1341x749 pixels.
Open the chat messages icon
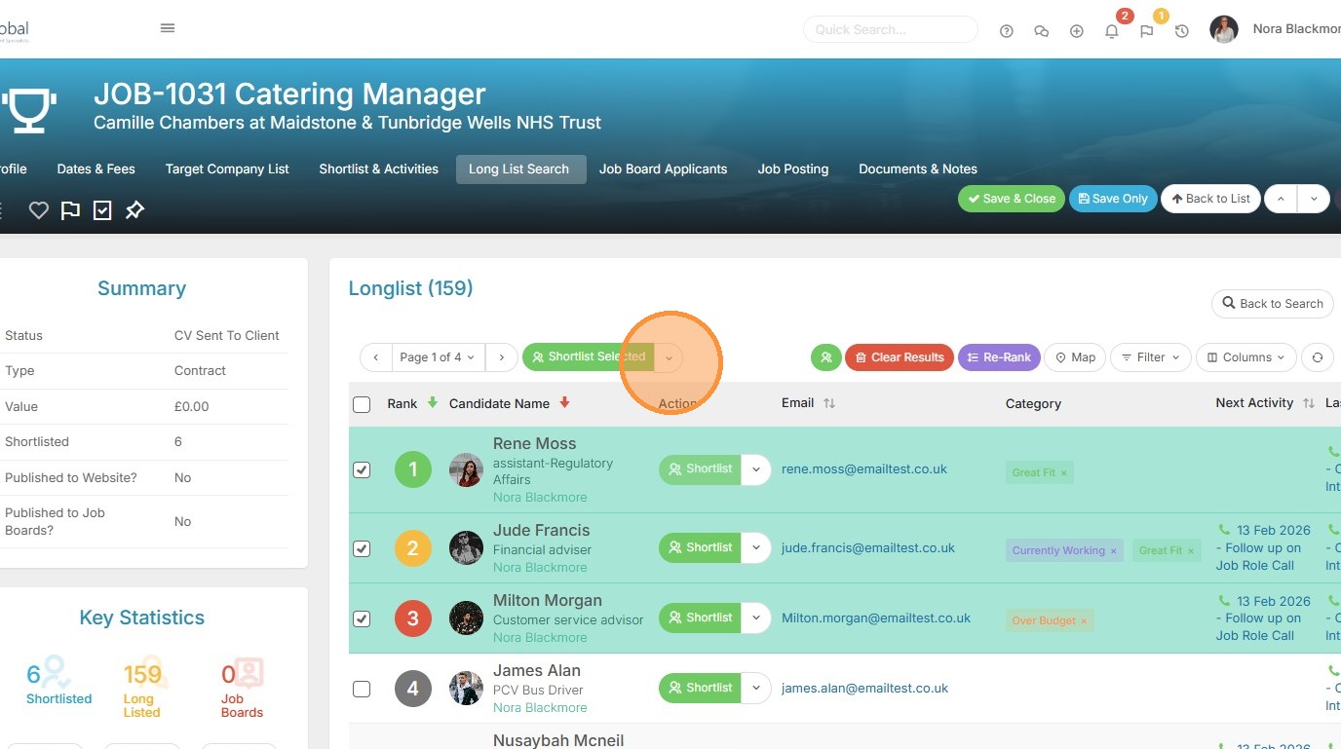point(1042,31)
